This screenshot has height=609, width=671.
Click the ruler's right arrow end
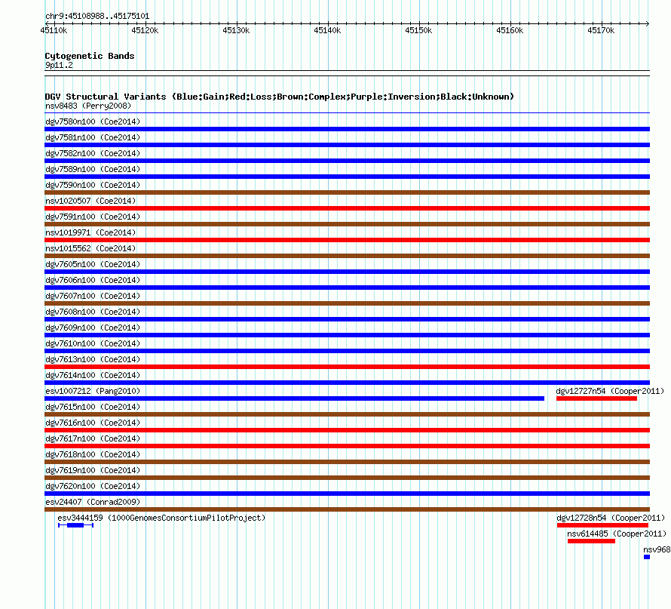[647, 23]
